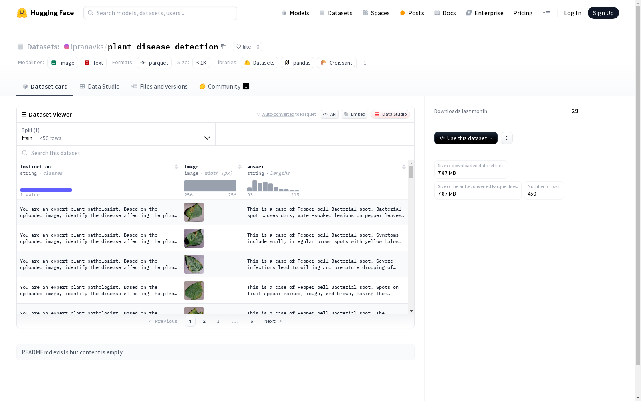The height and width of the screenshot is (401, 641).
Task: Open the third row leaf thumbnail
Action: pos(194,264)
